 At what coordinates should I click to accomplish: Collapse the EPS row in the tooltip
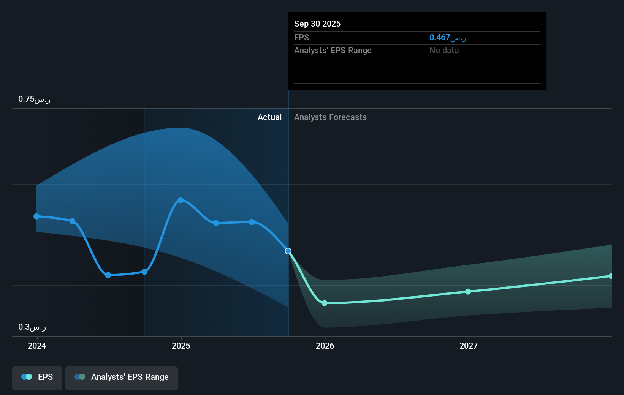tap(301, 37)
